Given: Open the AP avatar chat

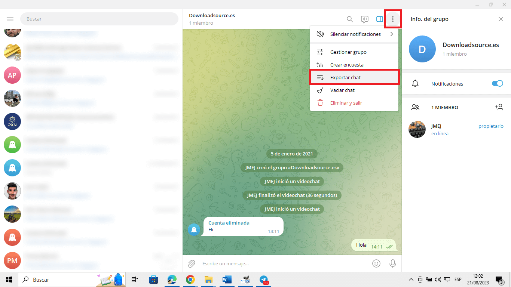Looking at the screenshot, I should click(x=12, y=75).
